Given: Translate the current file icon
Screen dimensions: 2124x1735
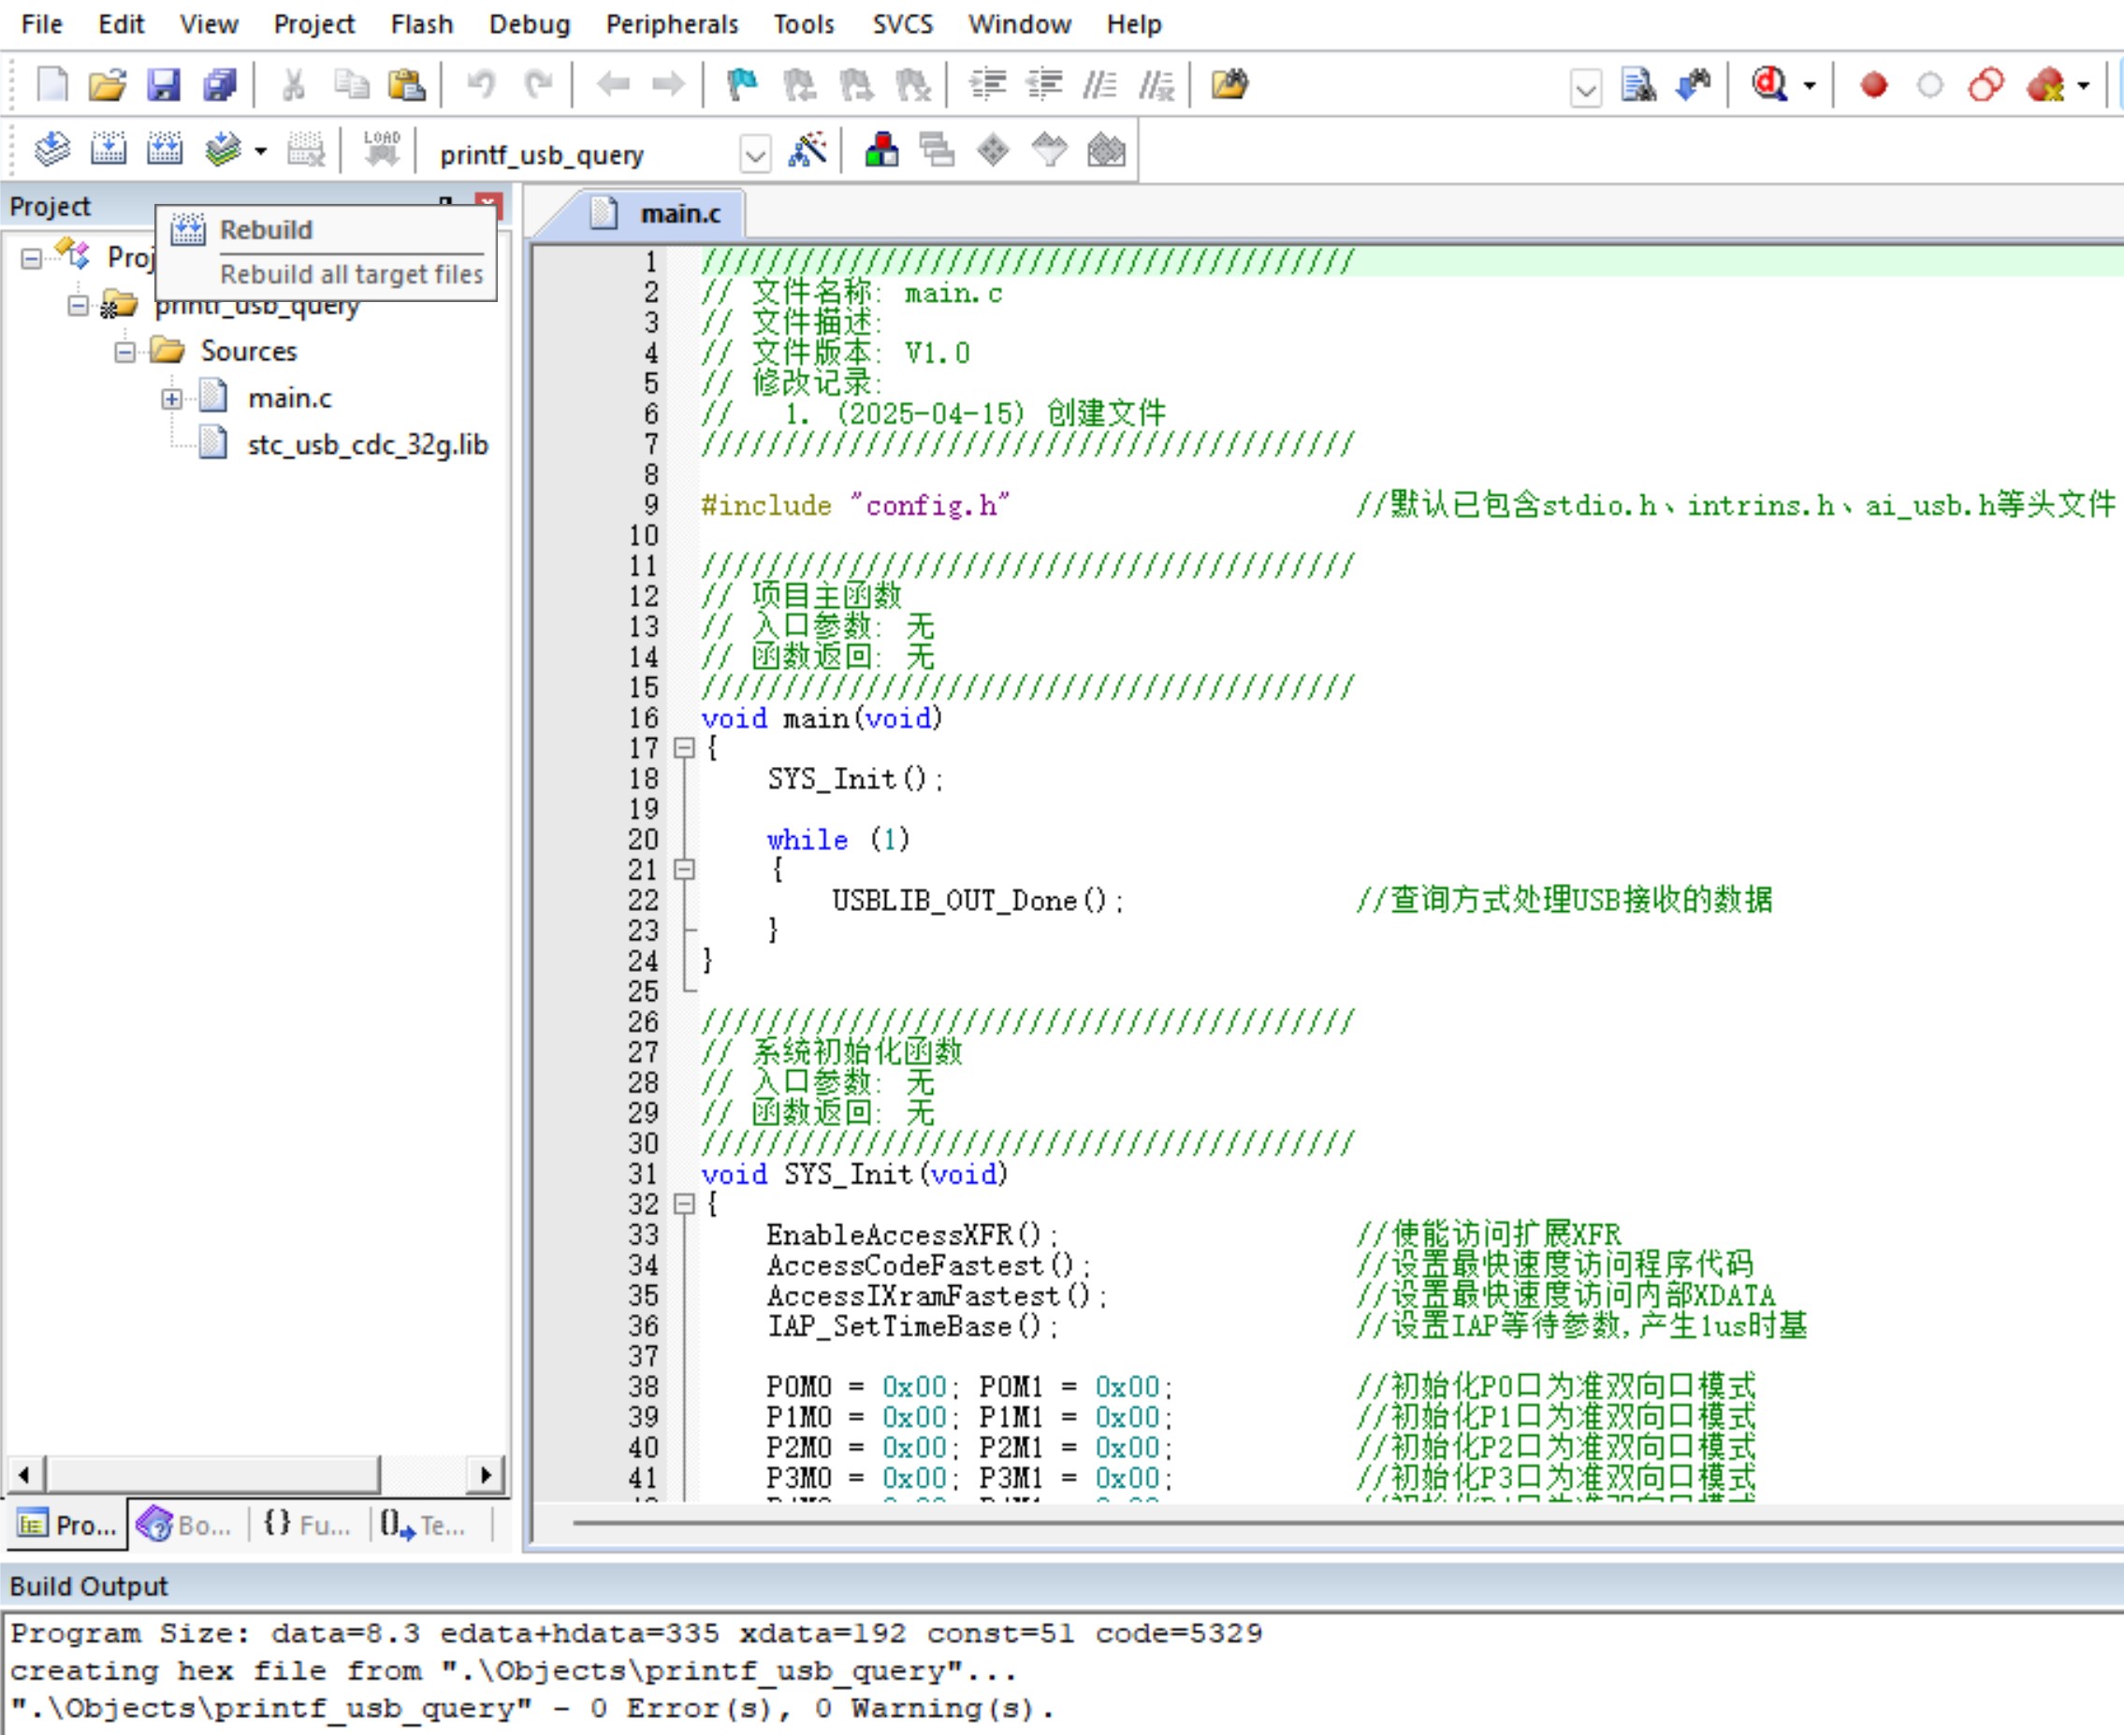Looking at the screenshot, I should tap(52, 151).
